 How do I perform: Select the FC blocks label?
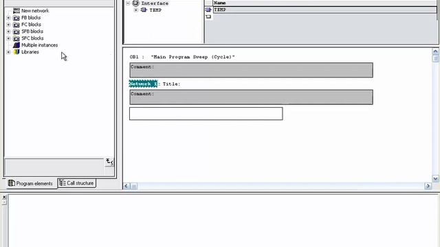31,25
